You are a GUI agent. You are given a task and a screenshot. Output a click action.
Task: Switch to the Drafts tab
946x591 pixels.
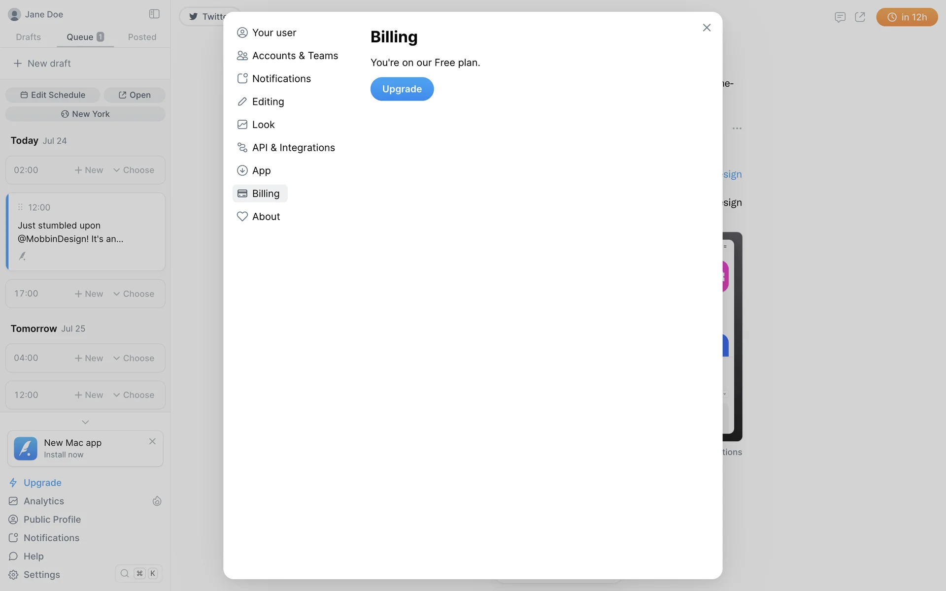coord(28,37)
